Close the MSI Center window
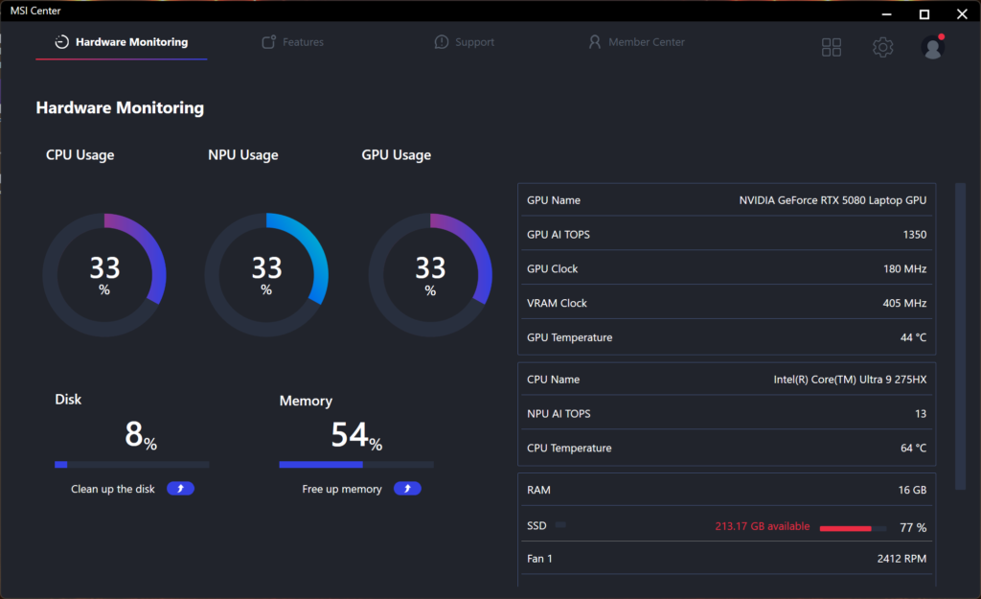This screenshot has height=599, width=981. [x=962, y=13]
